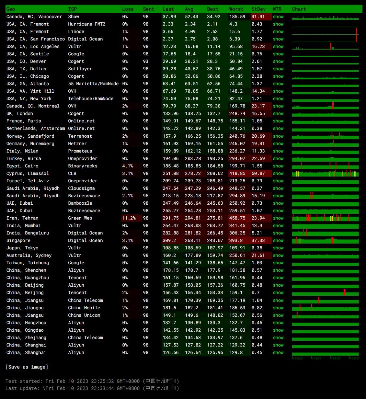Show MTR for UK, London row
This screenshot has height=399, width=366.
point(278,113)
